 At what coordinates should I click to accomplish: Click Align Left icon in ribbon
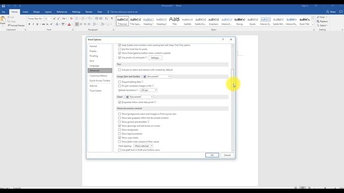coord(77,24)
